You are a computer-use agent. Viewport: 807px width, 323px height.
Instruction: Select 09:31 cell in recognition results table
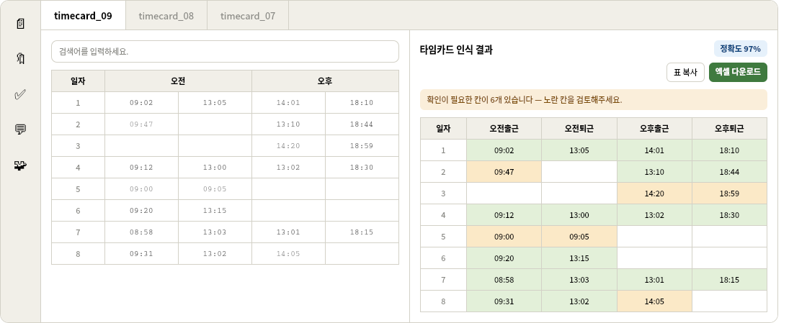504,301
